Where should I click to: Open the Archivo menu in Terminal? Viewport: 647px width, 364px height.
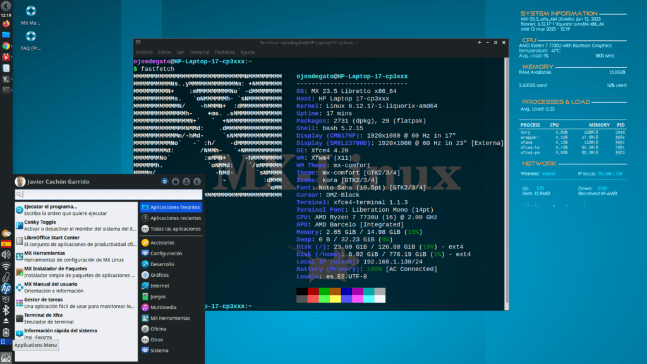144,52
